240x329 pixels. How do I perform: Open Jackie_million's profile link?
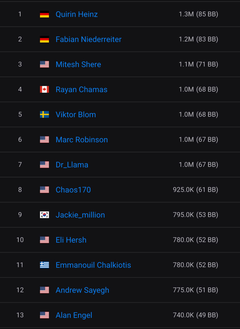point(80,215)
